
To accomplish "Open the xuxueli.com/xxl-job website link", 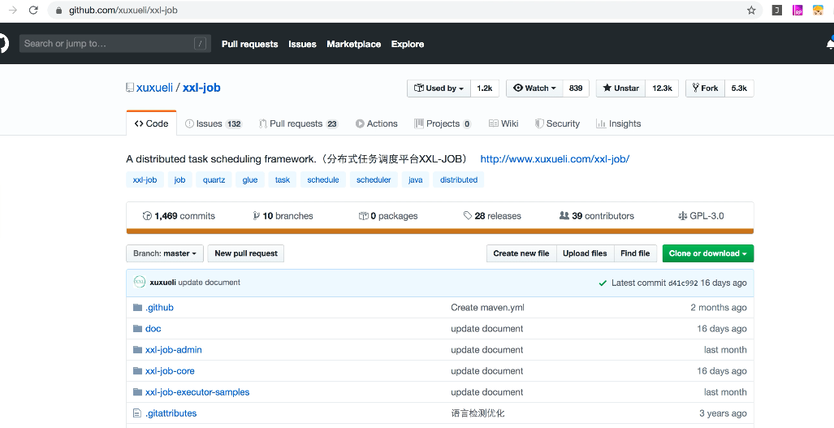I will click(555, 159).
